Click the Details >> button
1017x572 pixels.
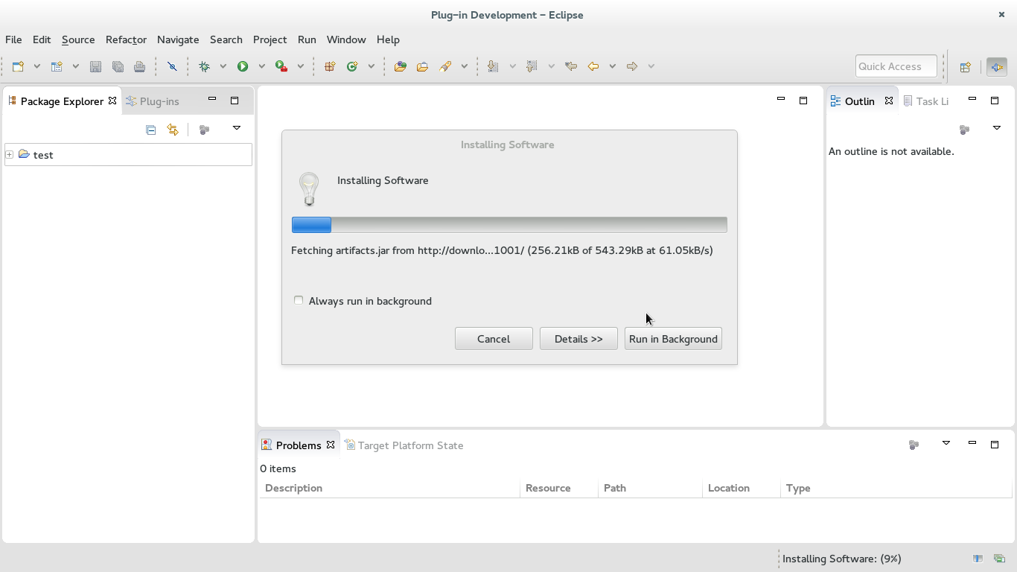pos(578,339)
